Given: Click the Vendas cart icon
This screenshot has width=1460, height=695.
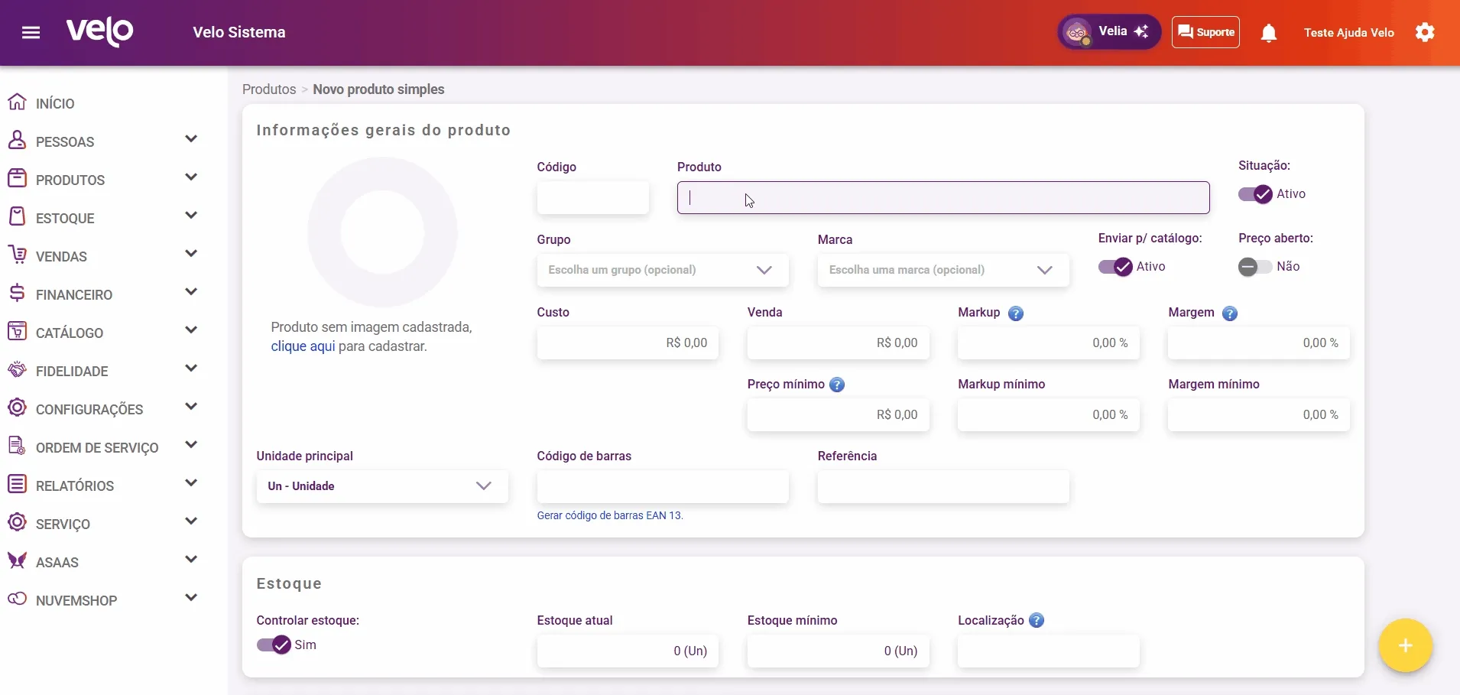Looking at the screenshot, I should point(17,255).
